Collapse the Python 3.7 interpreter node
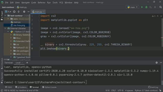163x92 pixels. [x=8, y=32]
